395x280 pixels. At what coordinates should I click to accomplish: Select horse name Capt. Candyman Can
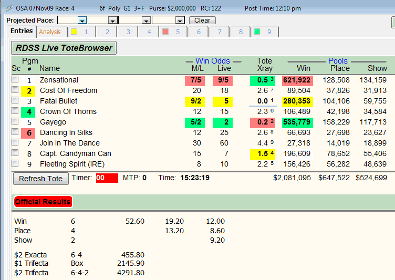coord(76,153)
